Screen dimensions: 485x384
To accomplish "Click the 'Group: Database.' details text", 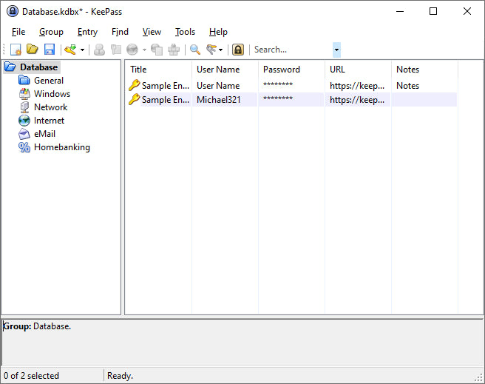I will tap(37, 326).
